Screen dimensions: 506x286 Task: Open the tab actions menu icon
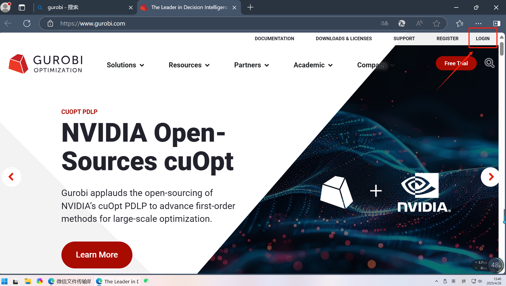pyautogui.click(x=22, y=7)
